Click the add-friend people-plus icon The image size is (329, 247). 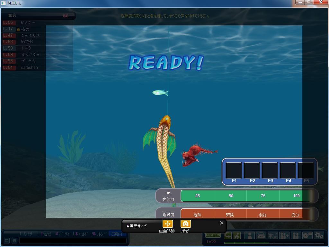[x=284, y=235]
